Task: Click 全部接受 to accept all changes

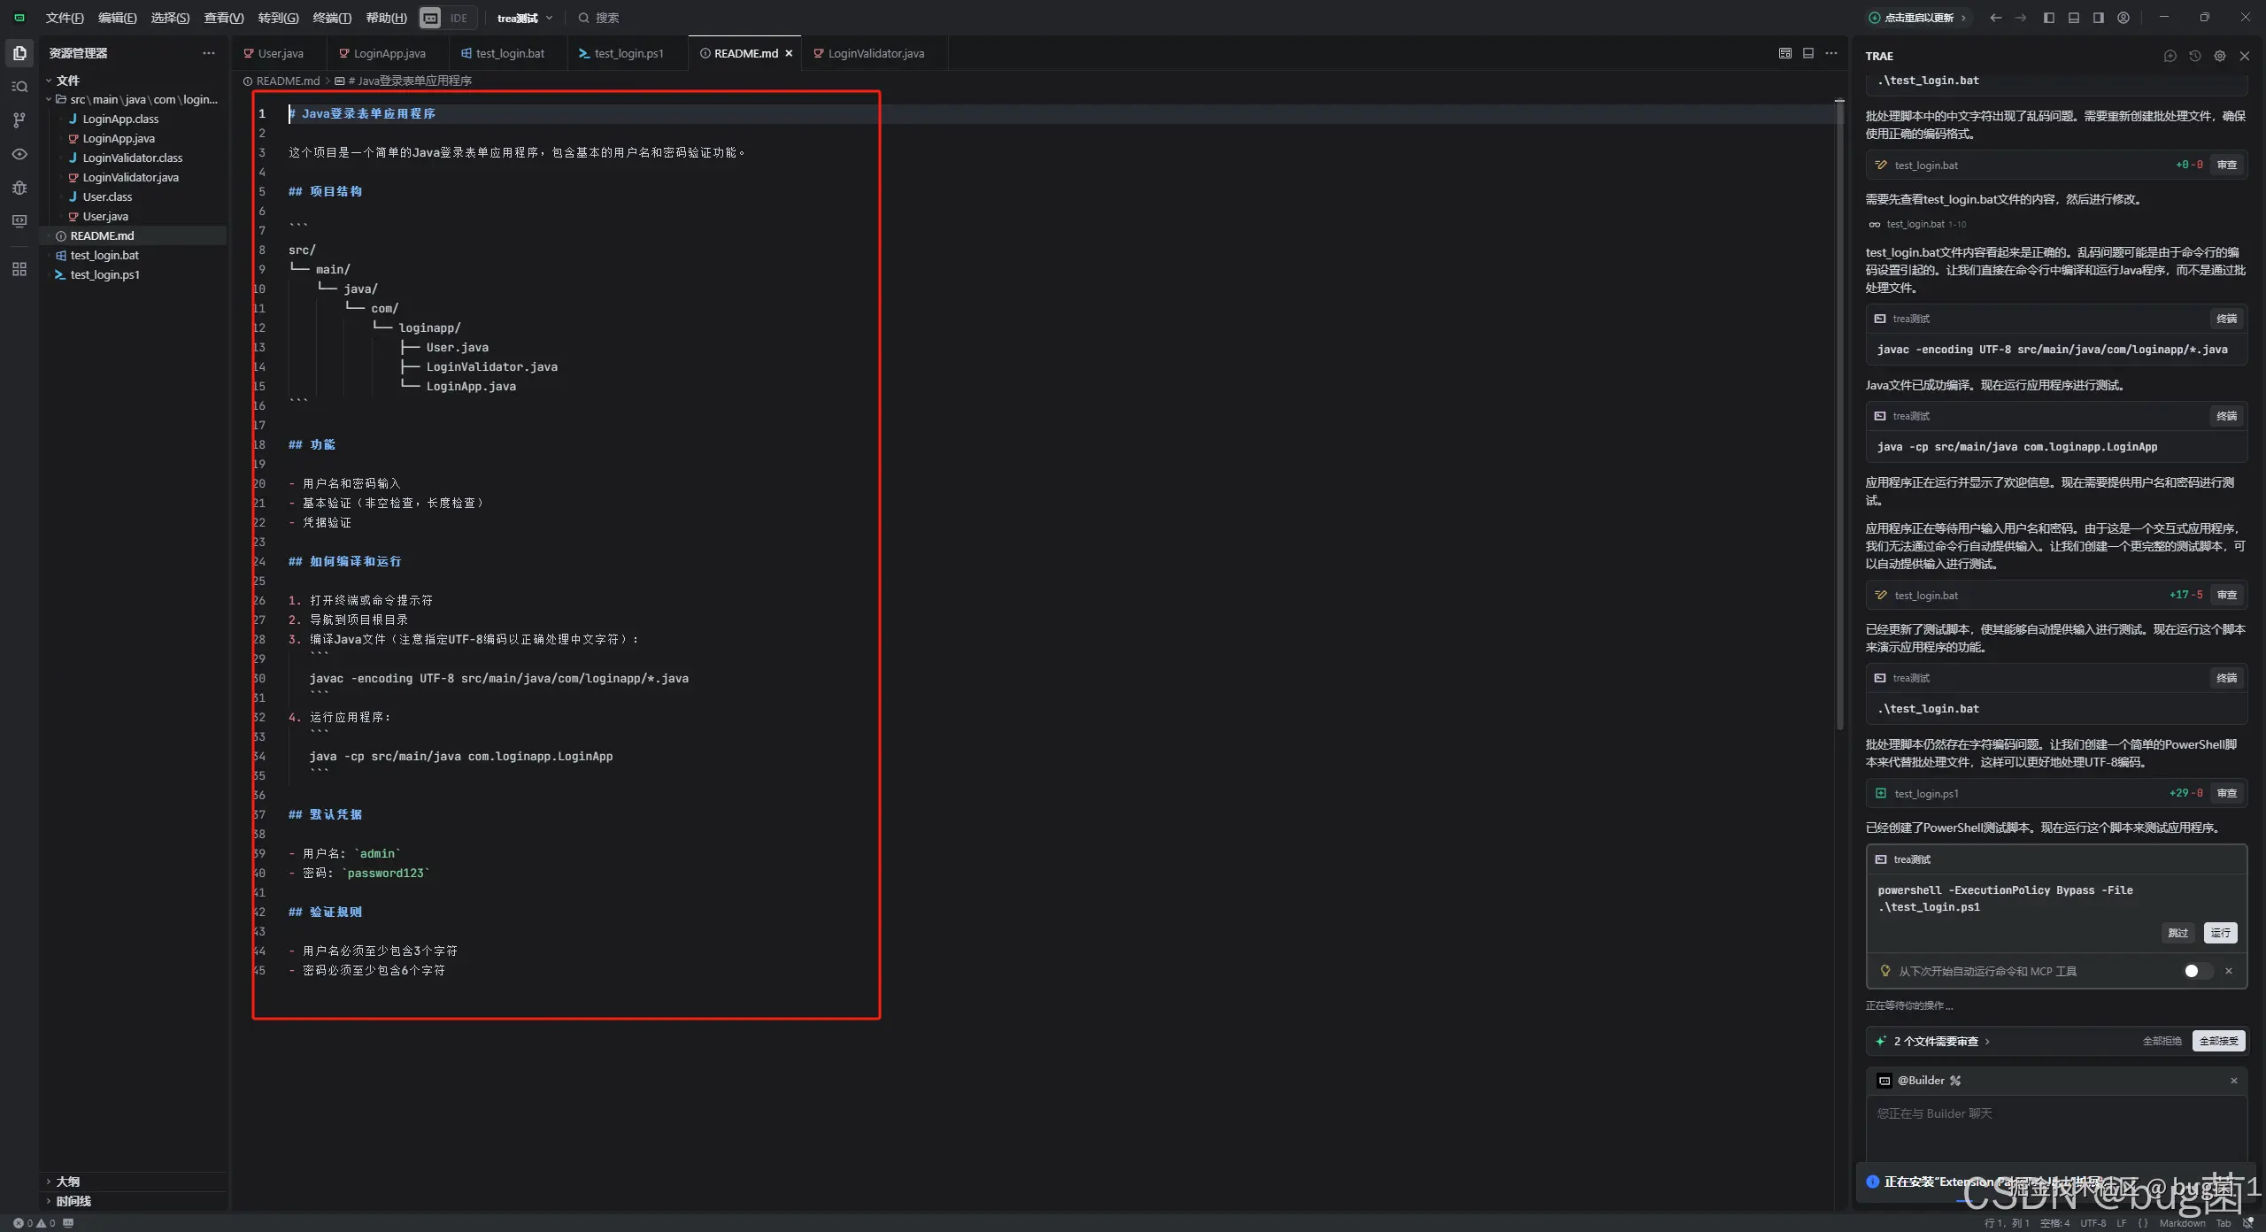Action: [x=2218, y=1042]
